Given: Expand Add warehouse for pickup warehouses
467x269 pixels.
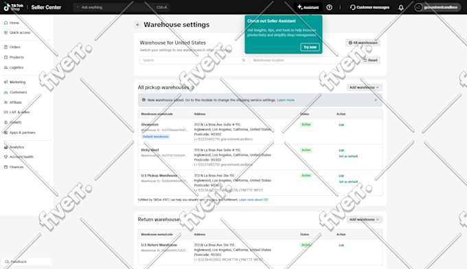Looking at the screenshot, I should [364, 87].
